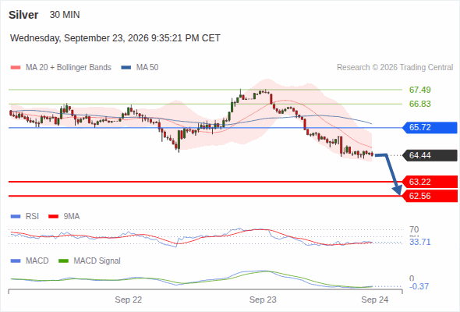This screenshot has height=312, width=460.
Task: Select the 30 MIN timeframe label
Action: pos(65,15)
